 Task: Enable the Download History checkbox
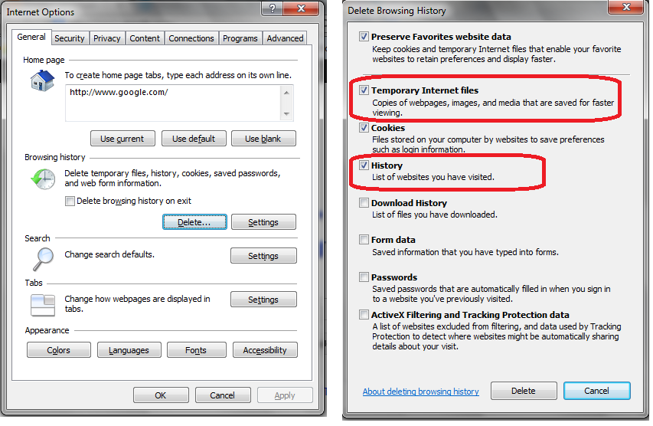364,203
